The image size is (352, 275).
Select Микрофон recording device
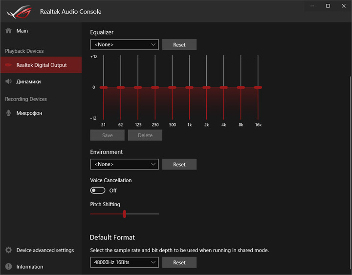click(41, 113)
